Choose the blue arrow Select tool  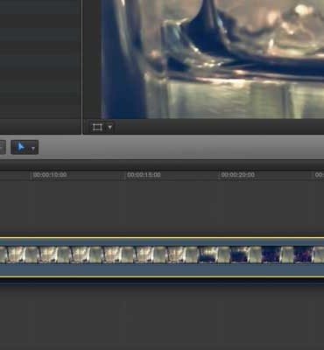(21, 147)
